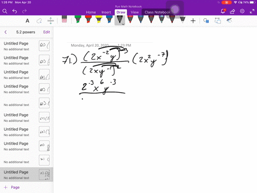The image size is (257, 193).
Task: Select the thin red-tipped pen
Action: [x=130, y=19]
